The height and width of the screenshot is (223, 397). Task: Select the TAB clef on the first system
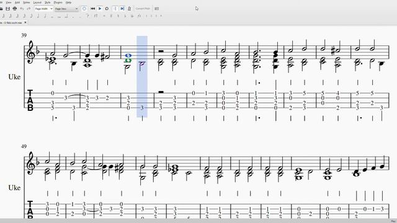30,100
